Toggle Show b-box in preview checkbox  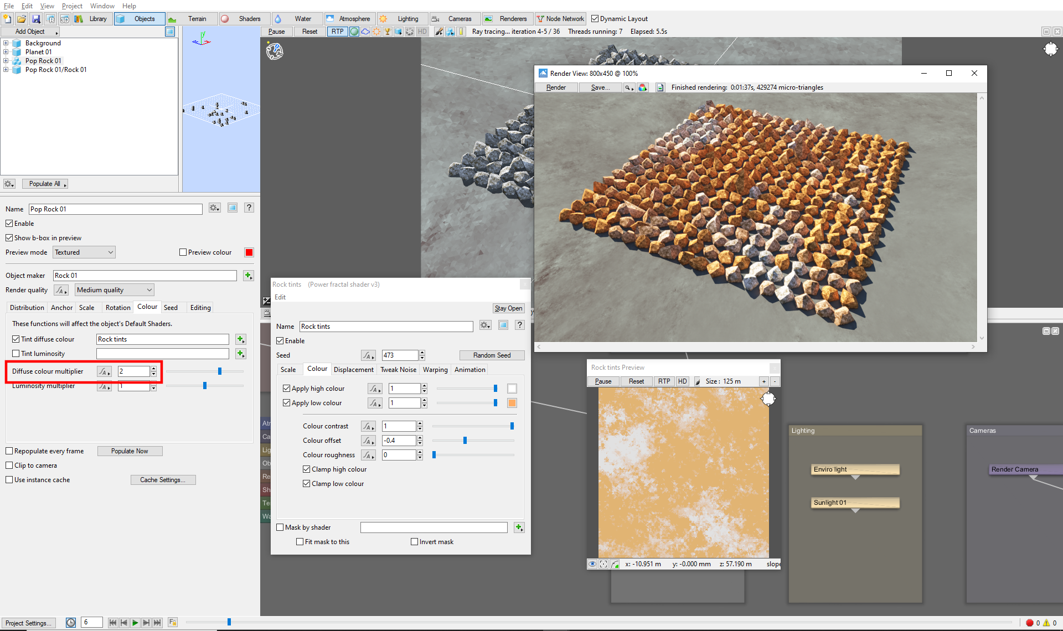click(x=9, y=238)
